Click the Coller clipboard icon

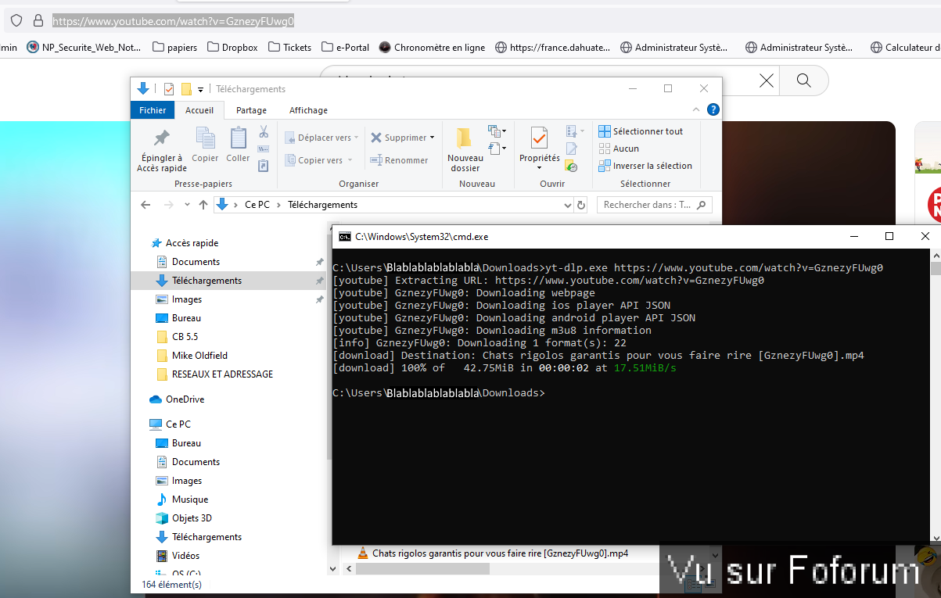pos(238,139)
